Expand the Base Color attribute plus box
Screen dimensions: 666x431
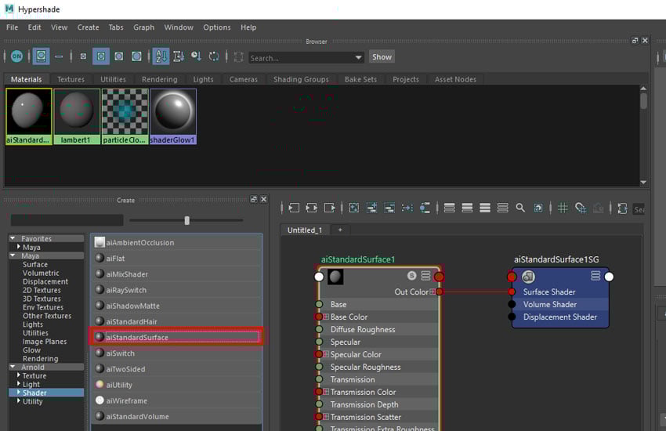(x=326, y=317)
